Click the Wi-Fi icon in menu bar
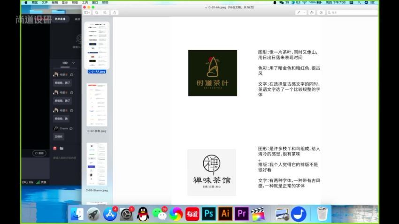The height and width of the screenshot is (224, 399). click(305, 2)
